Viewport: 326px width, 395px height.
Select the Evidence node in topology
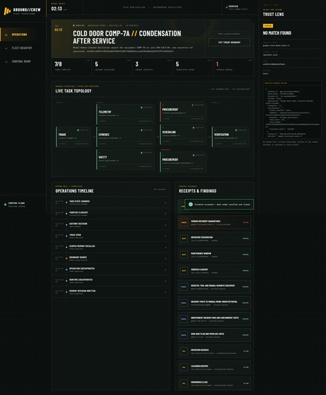(125, 136)
